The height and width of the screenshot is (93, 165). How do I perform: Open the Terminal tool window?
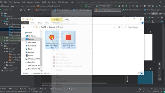coord(13,89)
